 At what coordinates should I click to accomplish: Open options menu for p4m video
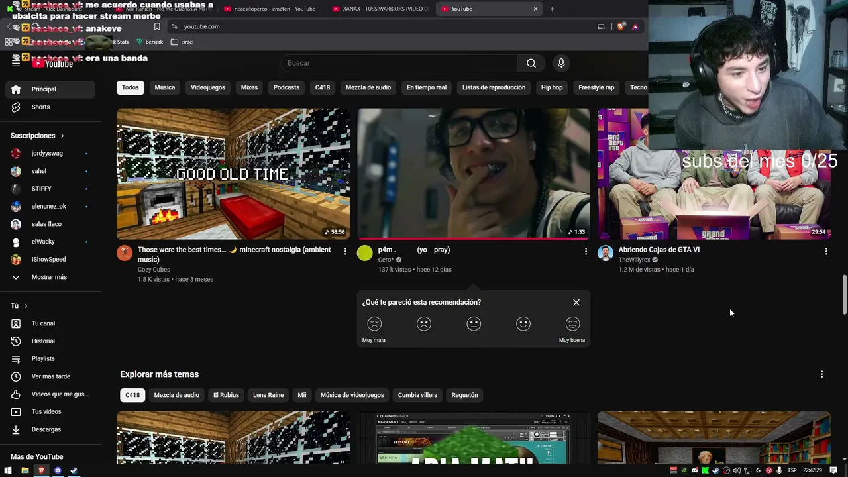(x=586, y=252)
